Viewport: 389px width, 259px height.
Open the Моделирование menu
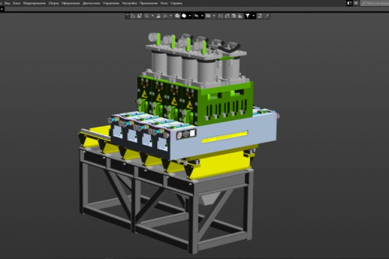pyautogui.click(x=35, y=3)
